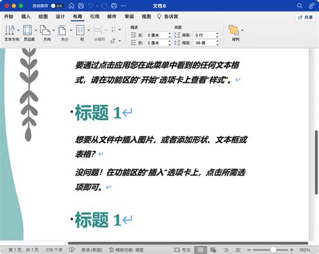Viewport: 319px width, 254px height.
Task: Adjust the zoom slider handle
Action: tap(273, 250)
